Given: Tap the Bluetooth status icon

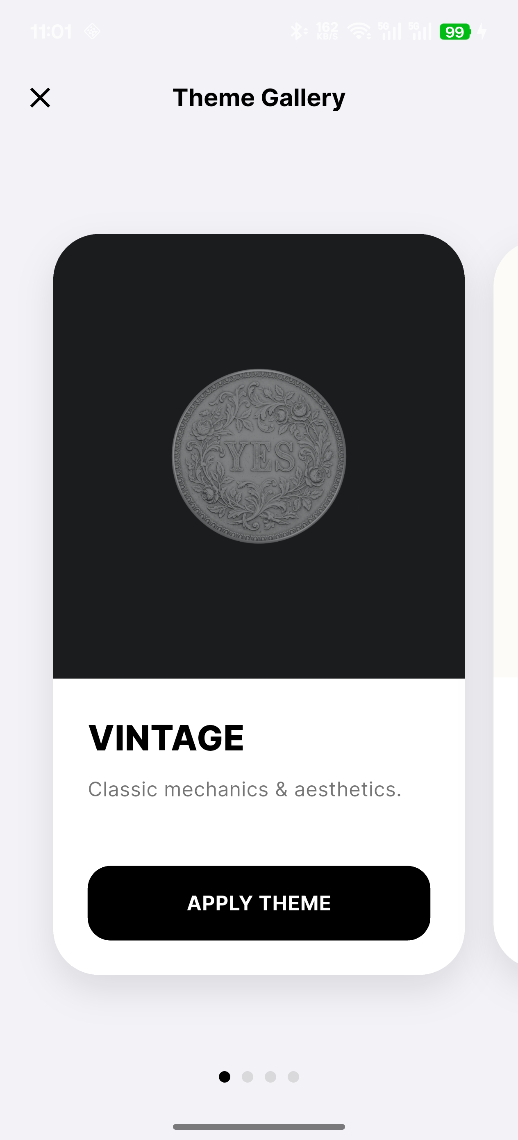Looking at the screenshot, I should (299, 32).
